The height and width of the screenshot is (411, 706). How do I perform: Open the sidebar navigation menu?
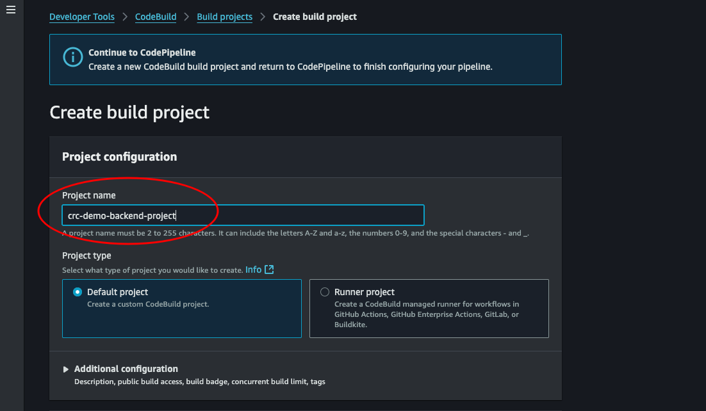10,9
